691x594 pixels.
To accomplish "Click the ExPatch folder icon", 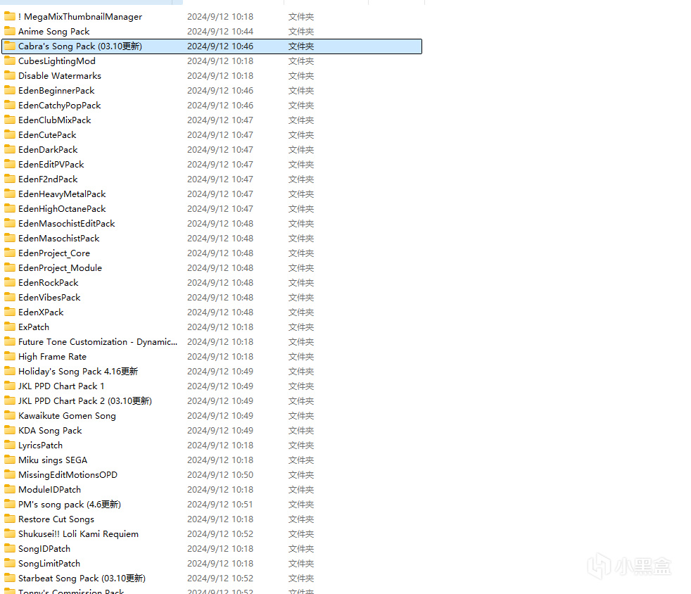I will point(10,327).
